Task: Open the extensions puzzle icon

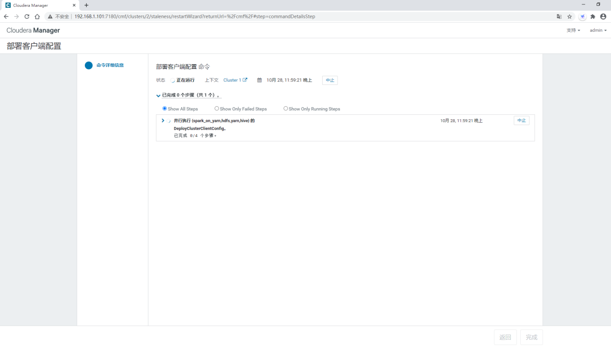Action: pos(593,16)
